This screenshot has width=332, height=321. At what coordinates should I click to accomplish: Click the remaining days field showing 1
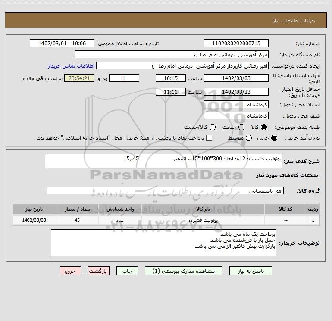pos(124,78)
